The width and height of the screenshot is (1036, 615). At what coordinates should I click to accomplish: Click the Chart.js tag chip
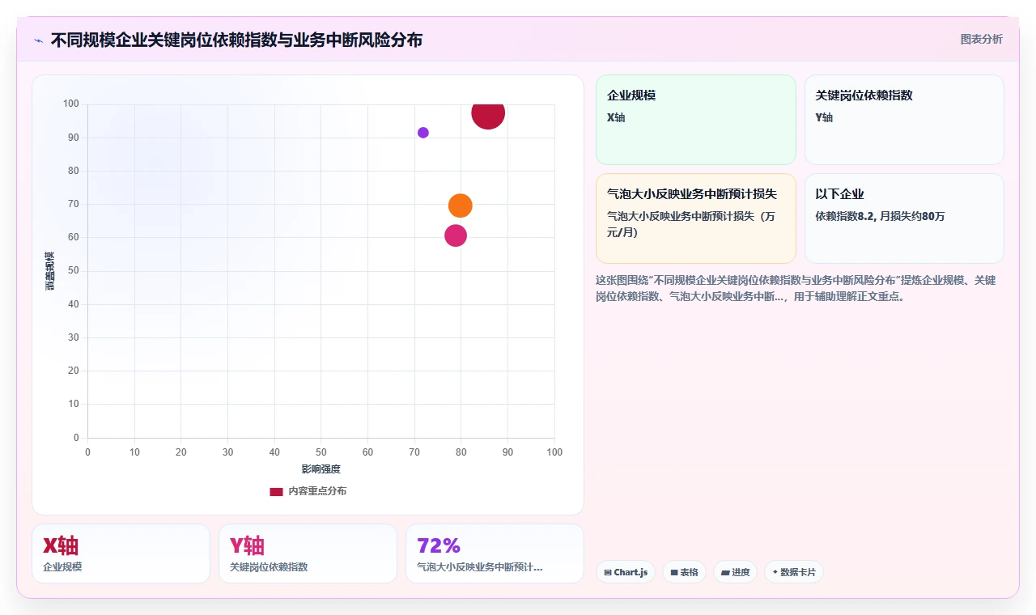626,572
